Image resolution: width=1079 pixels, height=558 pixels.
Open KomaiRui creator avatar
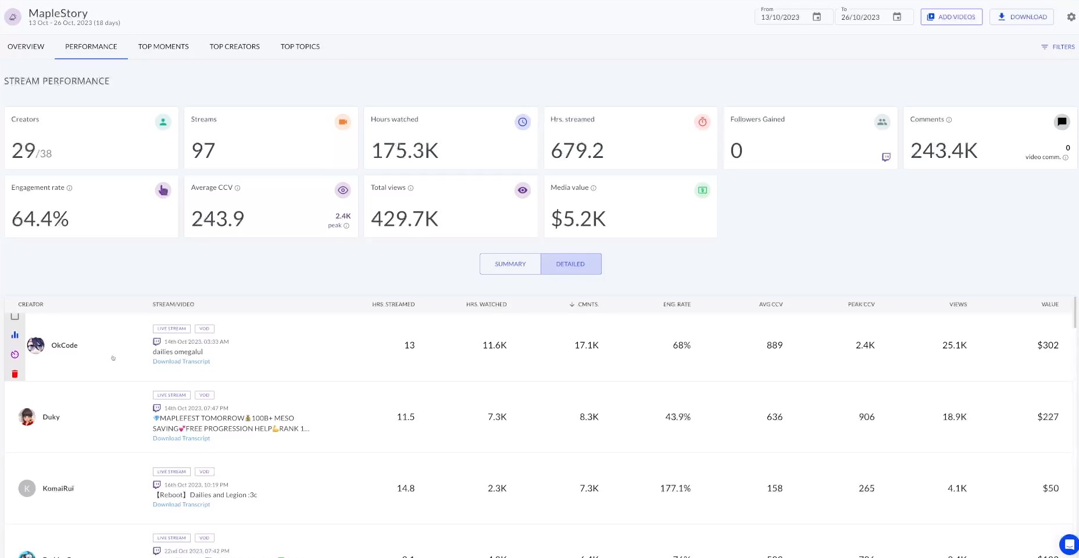[27, 488]
